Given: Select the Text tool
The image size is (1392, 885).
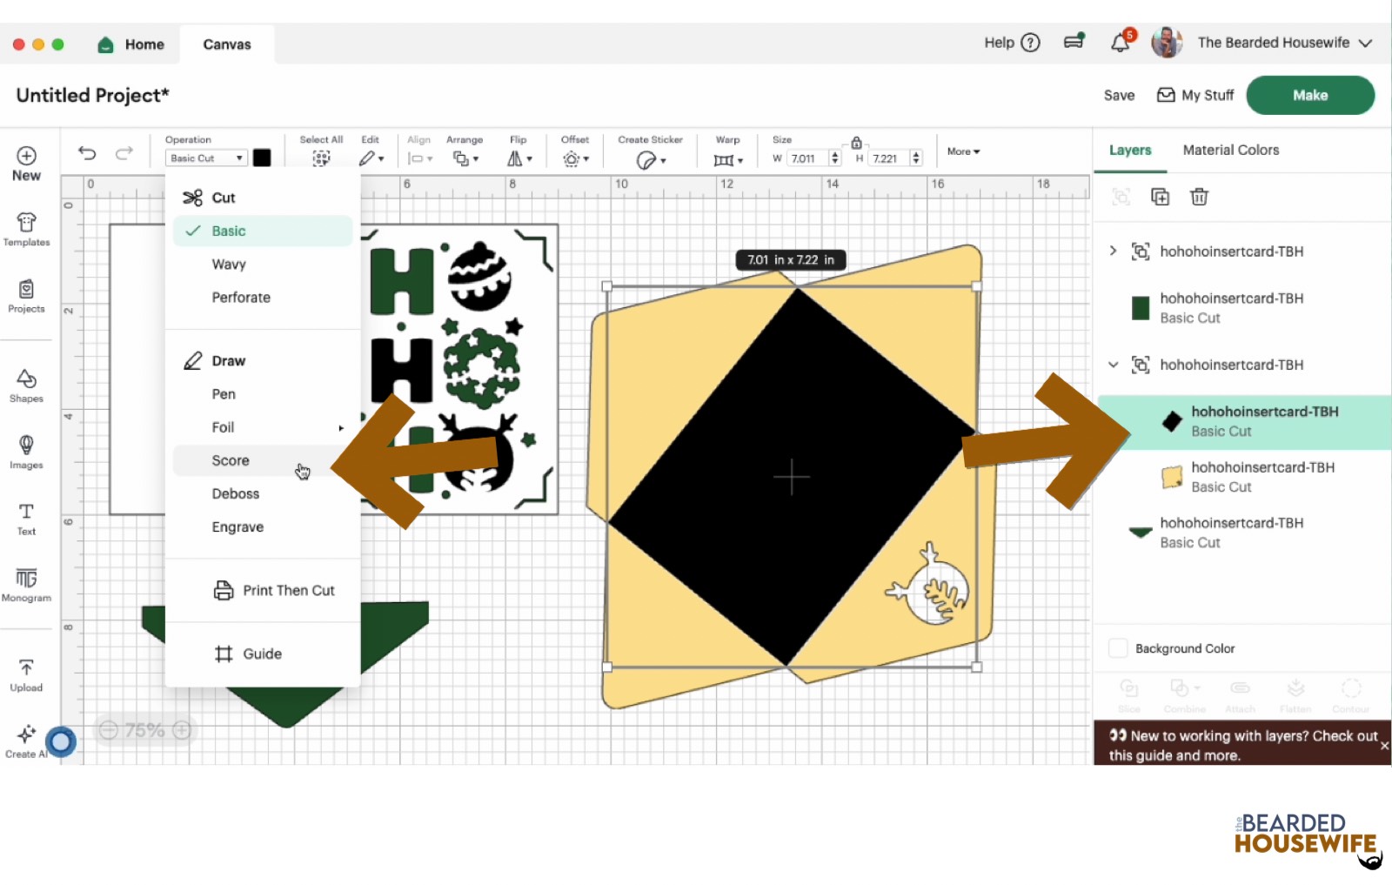Looking at the screenshot, I should pyautogui.click(x=26, y=518).
